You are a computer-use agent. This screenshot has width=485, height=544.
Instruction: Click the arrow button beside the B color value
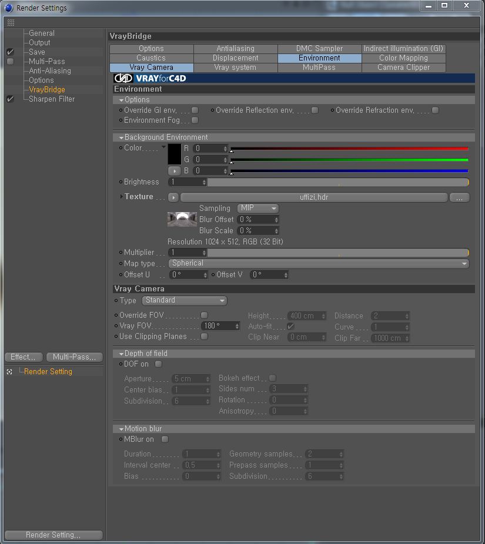174,171
